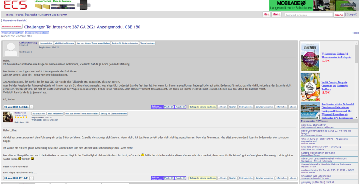Click the yellow exclamation smiley after Garantie
Screen dimensions: 363x184
[143, 155]
